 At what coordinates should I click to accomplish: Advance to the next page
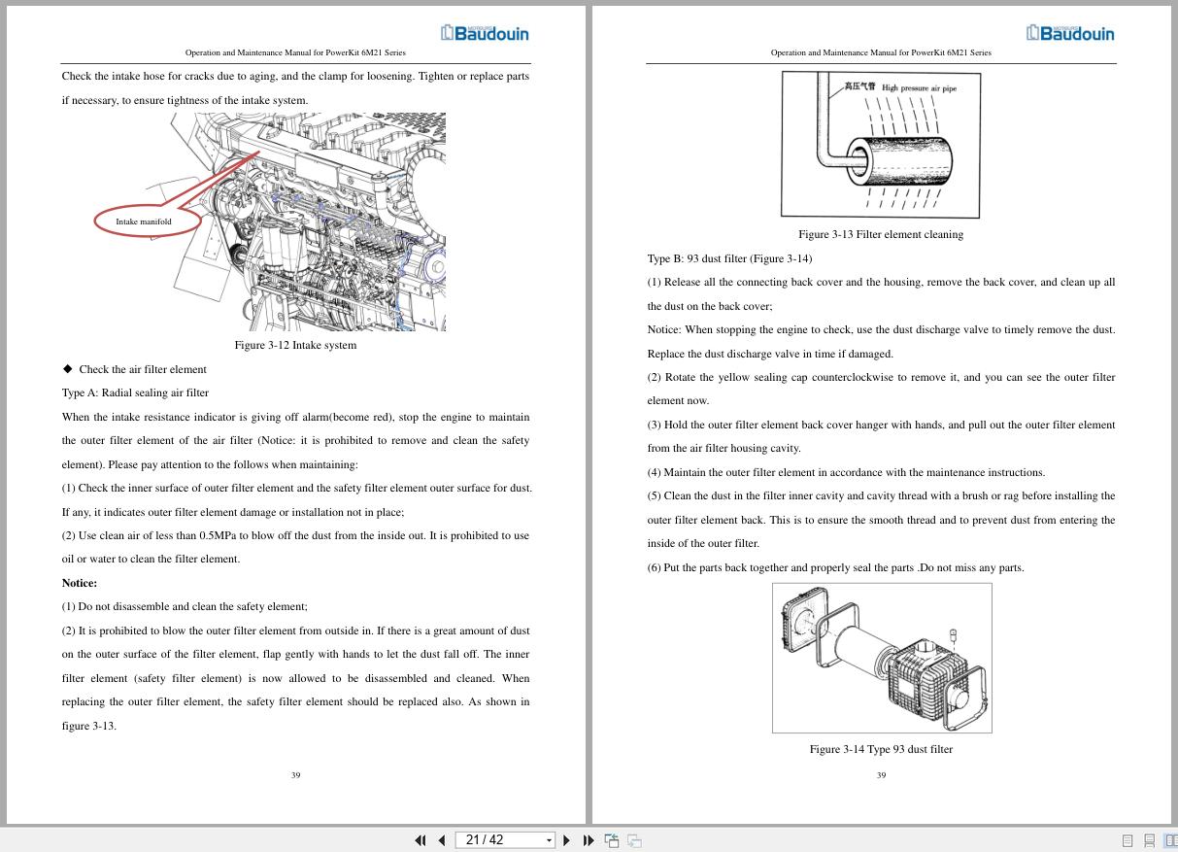[x=566, y=839]
